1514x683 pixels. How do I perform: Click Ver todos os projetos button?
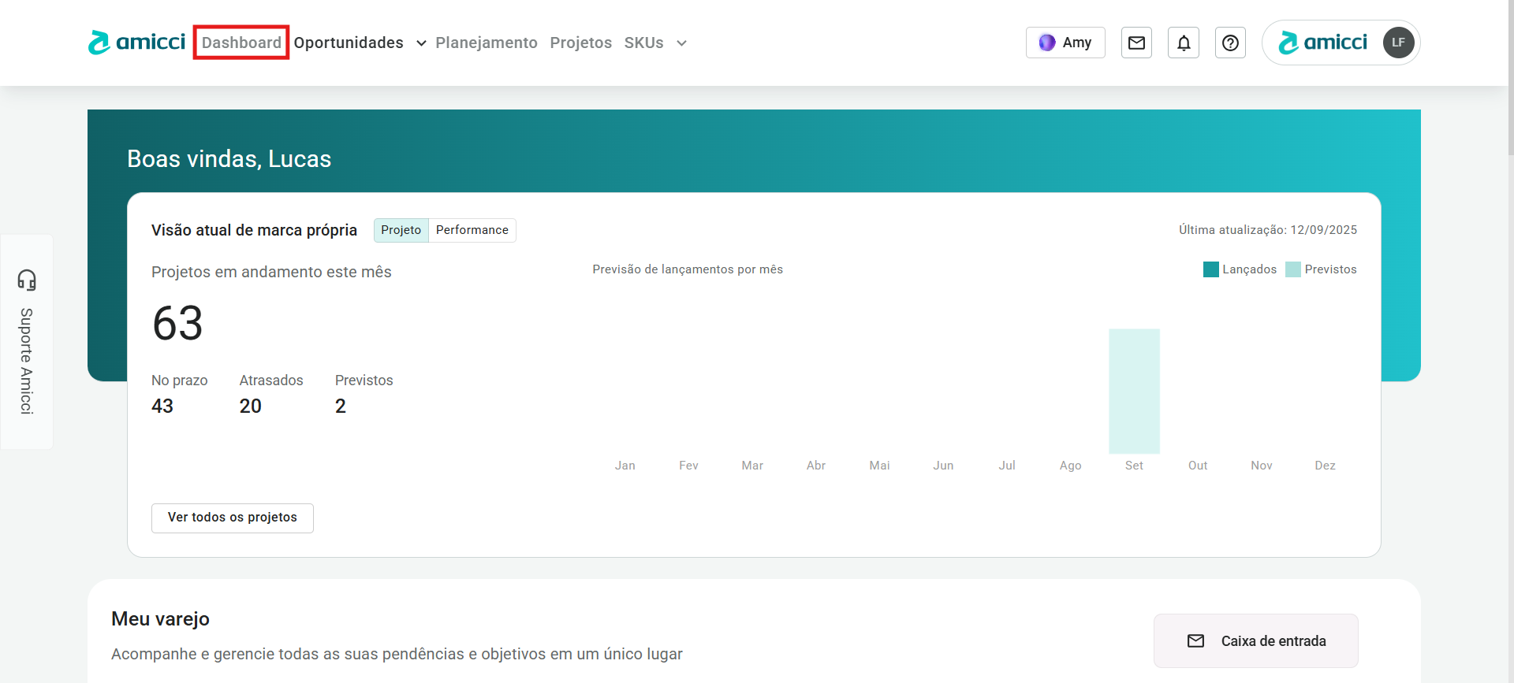click(232, 518)
